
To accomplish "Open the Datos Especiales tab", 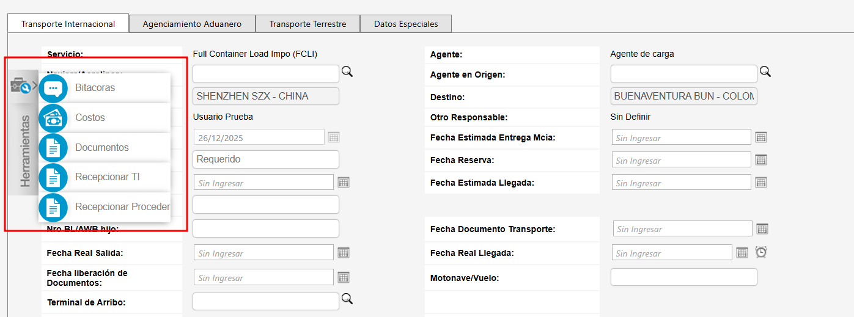I will click(406, 24).
